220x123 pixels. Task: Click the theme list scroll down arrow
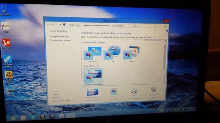point(163,83)
